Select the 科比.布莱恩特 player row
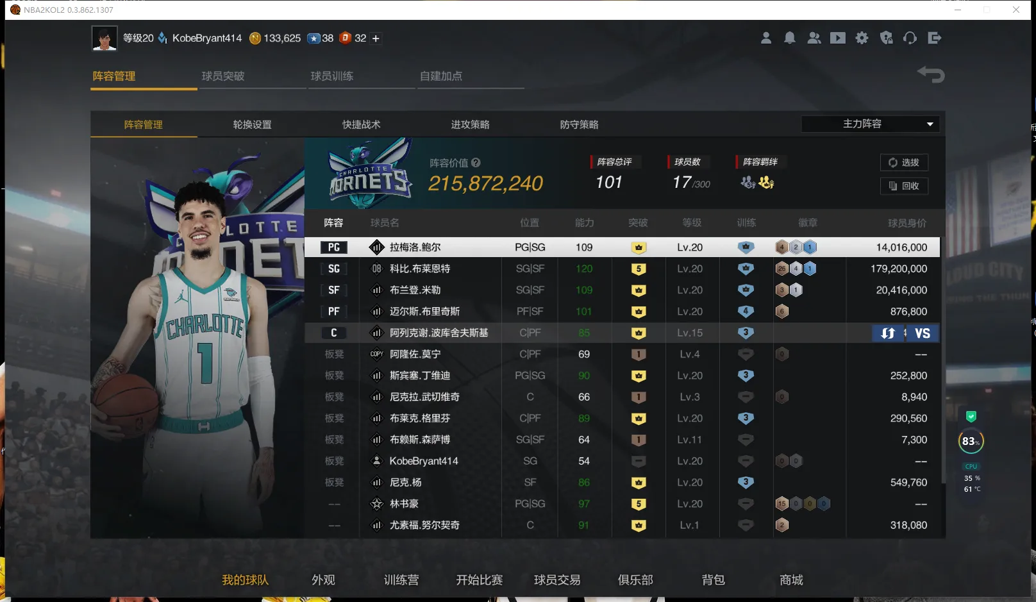The width and height of the screenshot is (1036, 602). click(x=420, y=269)
